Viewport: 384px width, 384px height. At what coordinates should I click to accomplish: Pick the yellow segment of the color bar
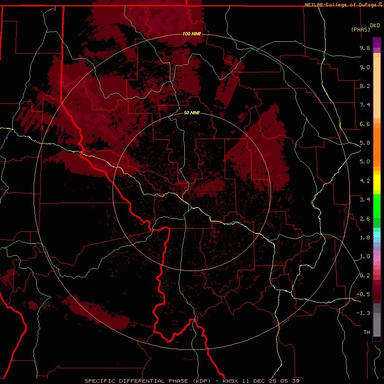(x=377, y=183)
